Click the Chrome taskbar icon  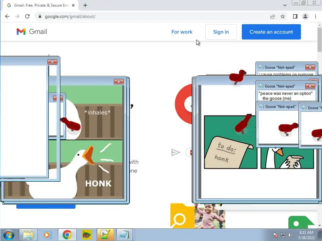click(67, 235)
